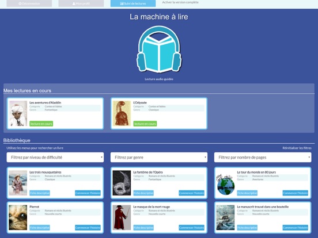Image resolution: width=318 pixels, height=238 pixels.
Task: Open the Aladdin cover thumbnail
Action: 18,113
